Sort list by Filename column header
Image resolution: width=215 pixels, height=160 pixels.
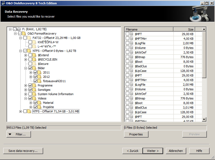[x=149, y=29]
